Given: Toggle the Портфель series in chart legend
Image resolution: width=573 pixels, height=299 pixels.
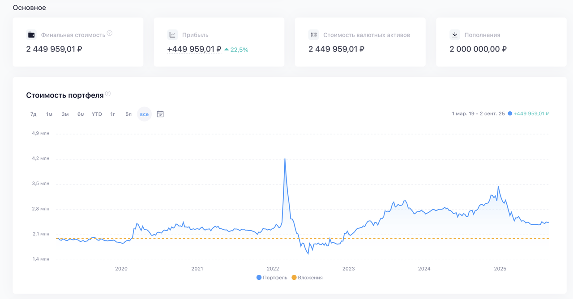Looking at the screenshot, I should [x=272, y=278].
